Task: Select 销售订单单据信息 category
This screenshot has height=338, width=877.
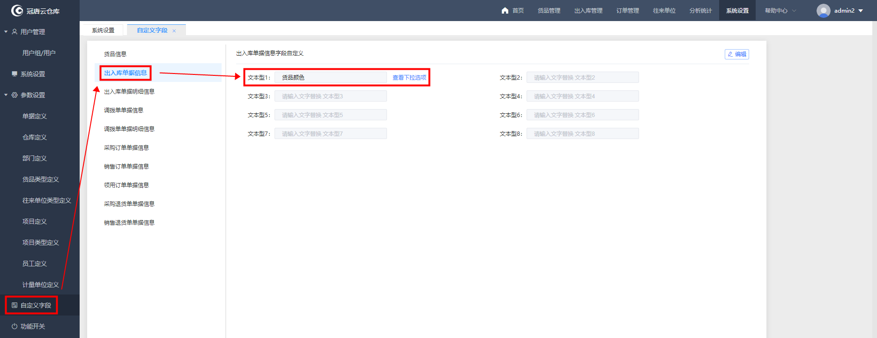Action: (126, 167)
